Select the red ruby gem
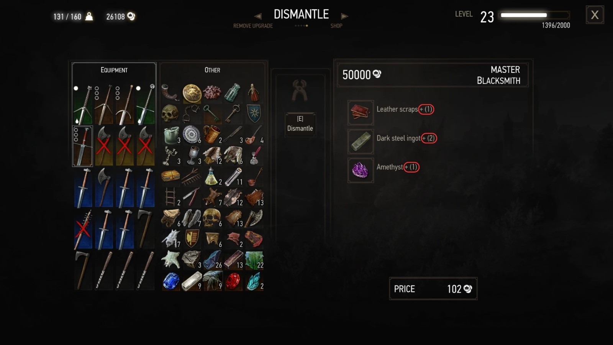The height and width of the screenshot is (345, 613). pyautogui.click(x=233, y=281)
